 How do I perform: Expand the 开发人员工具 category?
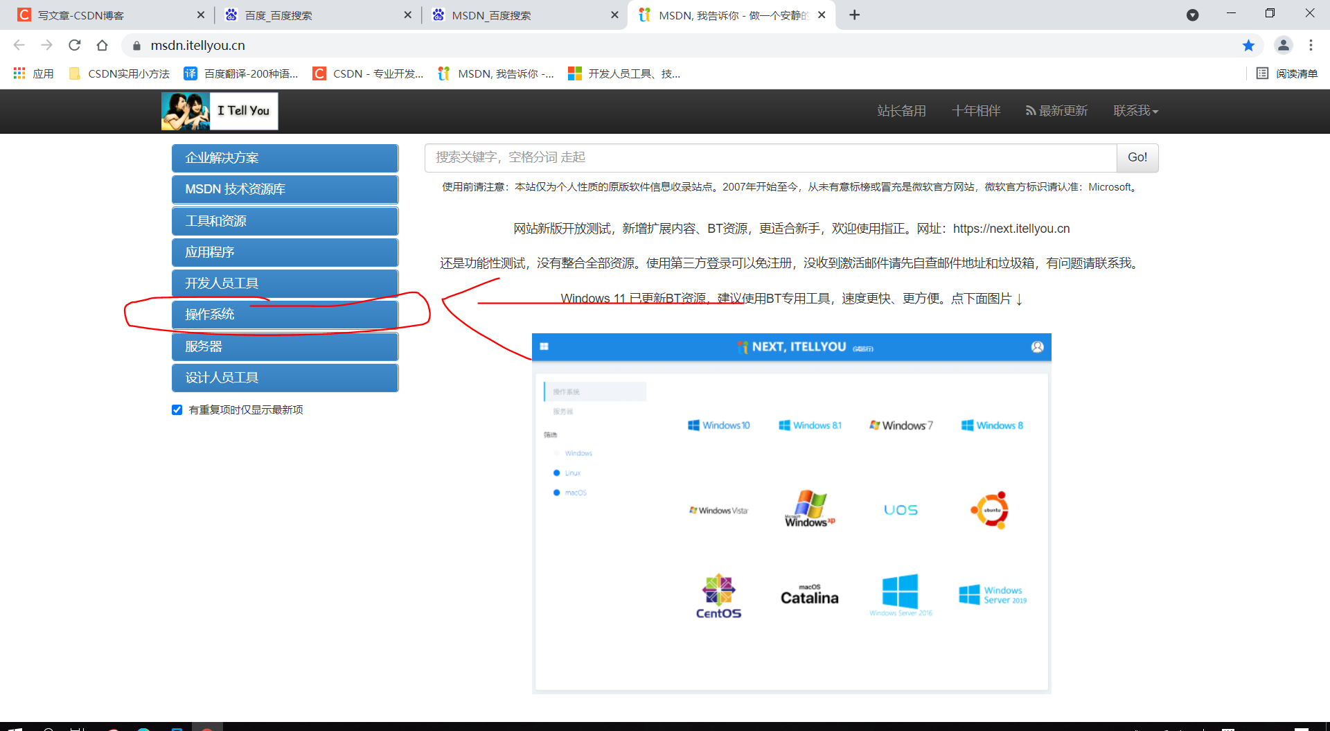pos(285,283)
